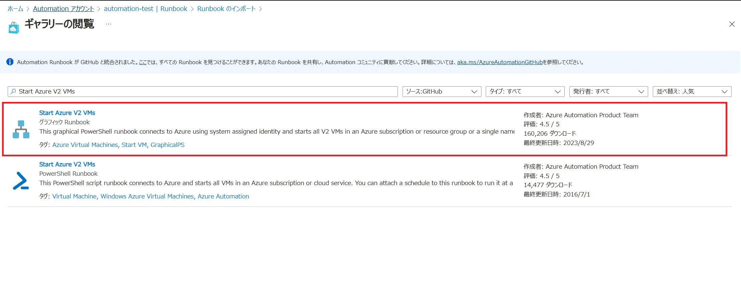Go to ホーム breadcrumb
The image size is (741, 284).
[x=15, y=9]
